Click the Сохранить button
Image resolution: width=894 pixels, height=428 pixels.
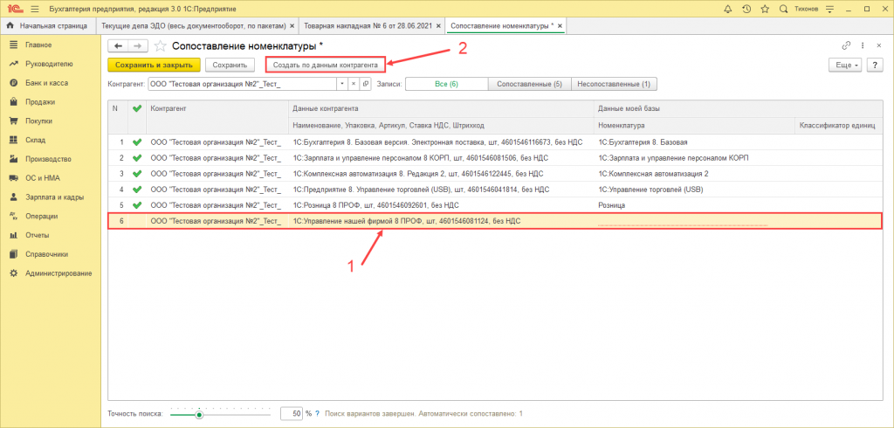[x=230, y=65]
